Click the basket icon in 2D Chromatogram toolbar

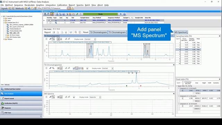tap(87, 68)
